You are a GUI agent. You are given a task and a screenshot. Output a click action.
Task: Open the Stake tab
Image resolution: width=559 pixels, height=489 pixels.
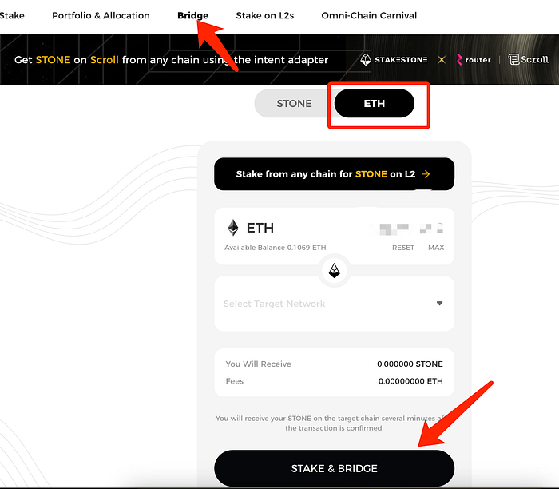point(12,15)
